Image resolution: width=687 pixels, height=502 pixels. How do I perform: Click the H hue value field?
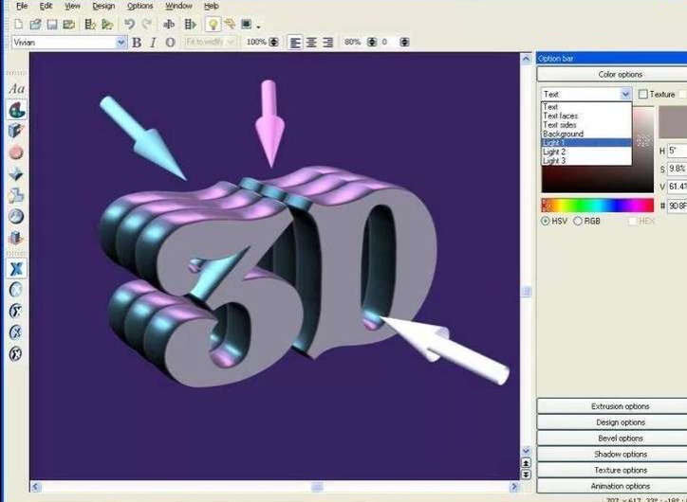tap(677, 151)
